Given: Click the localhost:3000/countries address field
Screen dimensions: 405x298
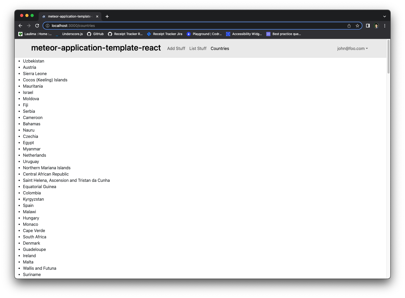Looking at the screenshot, I should [x=183, y=26].
